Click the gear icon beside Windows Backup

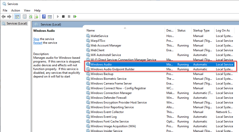(88, 74)
